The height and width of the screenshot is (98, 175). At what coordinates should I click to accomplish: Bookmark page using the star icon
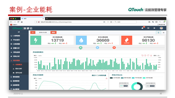[x=111, y=22]
